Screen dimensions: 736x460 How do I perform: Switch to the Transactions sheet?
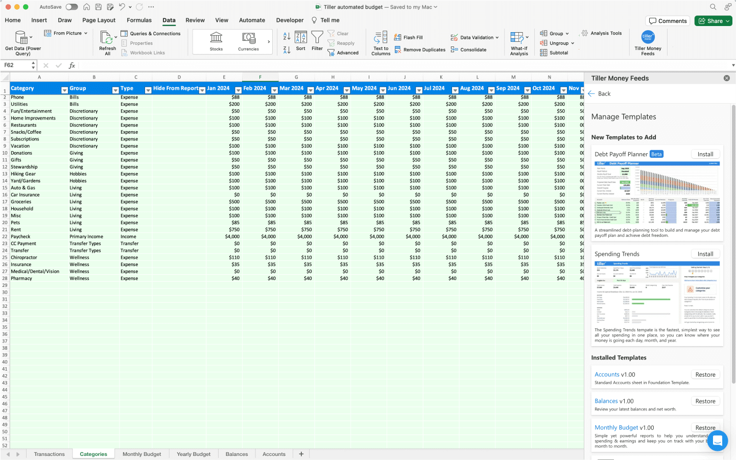[50, 454]
